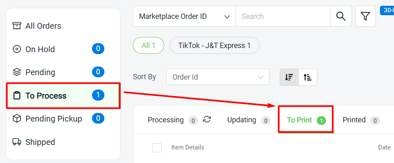Select TikTok - J&T Express 1 chip
Image resolution: width=394 pixels, height=163 pixels.
[x=215, y=46]
